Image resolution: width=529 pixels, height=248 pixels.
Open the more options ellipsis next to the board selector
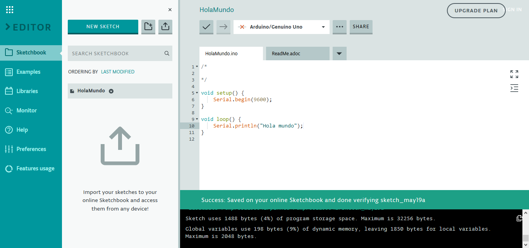[x=339, y=27]
